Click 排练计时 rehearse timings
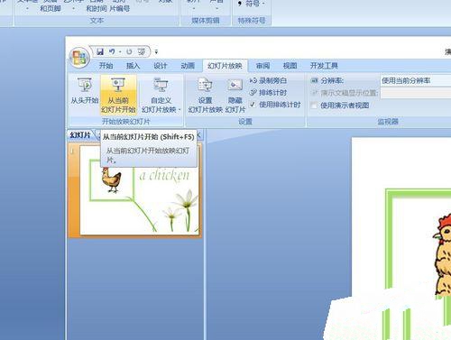The height and width of the screenshot is (340, 451). 268,93
